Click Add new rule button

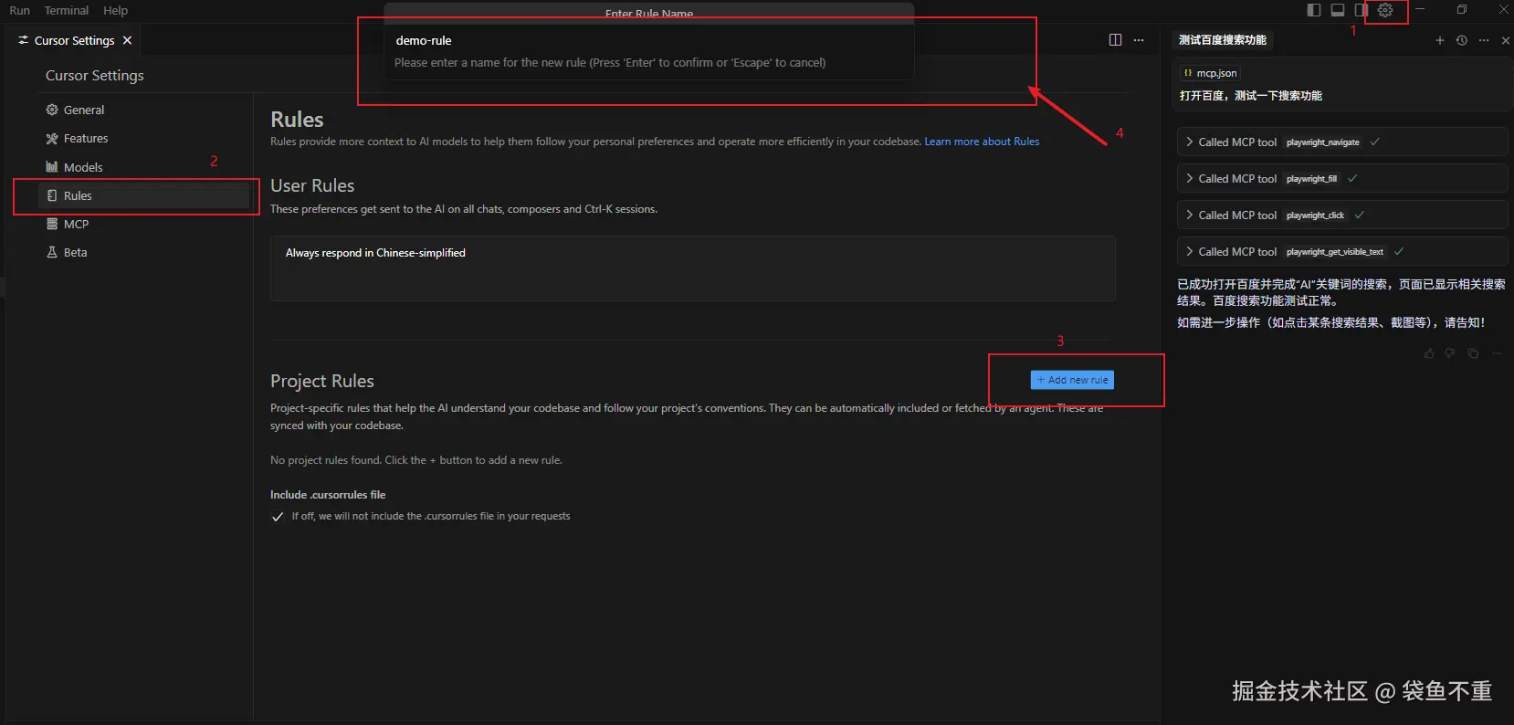1072,380
